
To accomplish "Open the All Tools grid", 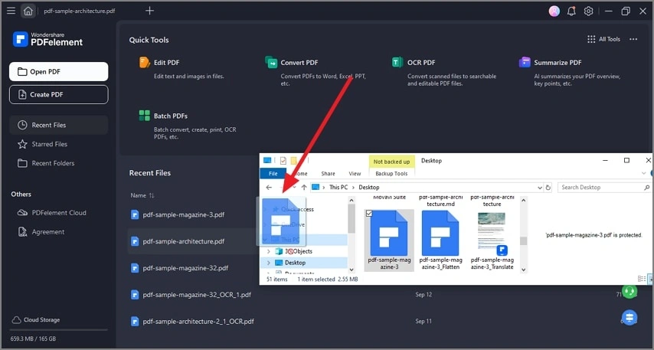I will (x=603, y=39).
